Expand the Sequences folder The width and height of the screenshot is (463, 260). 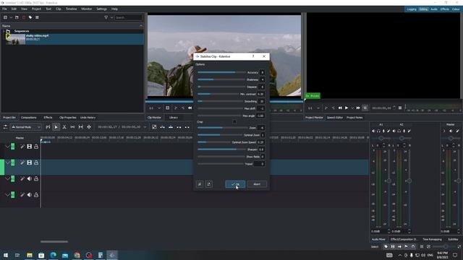(x=4, y=31)
